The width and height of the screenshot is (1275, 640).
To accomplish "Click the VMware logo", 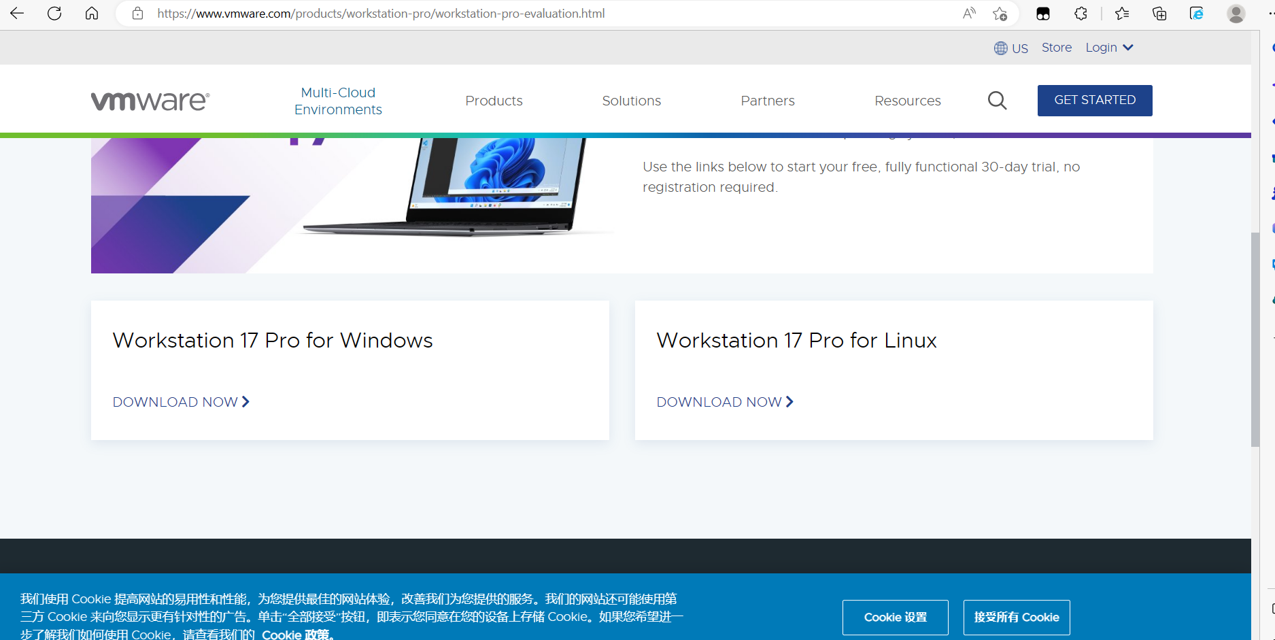I will pyautogui.click(x=150, y=101).
